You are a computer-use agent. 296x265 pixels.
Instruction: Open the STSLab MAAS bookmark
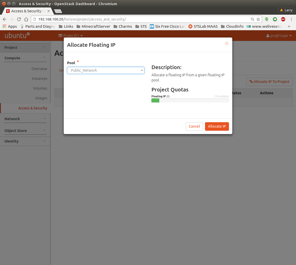pos(203,26)
